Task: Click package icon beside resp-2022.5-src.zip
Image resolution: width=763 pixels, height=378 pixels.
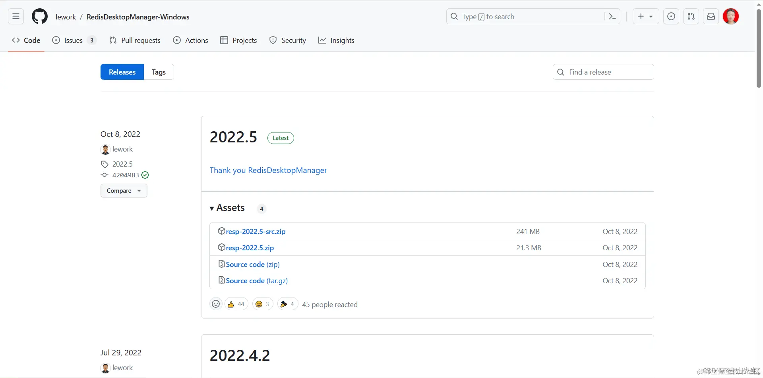Action: pyautogui.click(x=222, y=231)
